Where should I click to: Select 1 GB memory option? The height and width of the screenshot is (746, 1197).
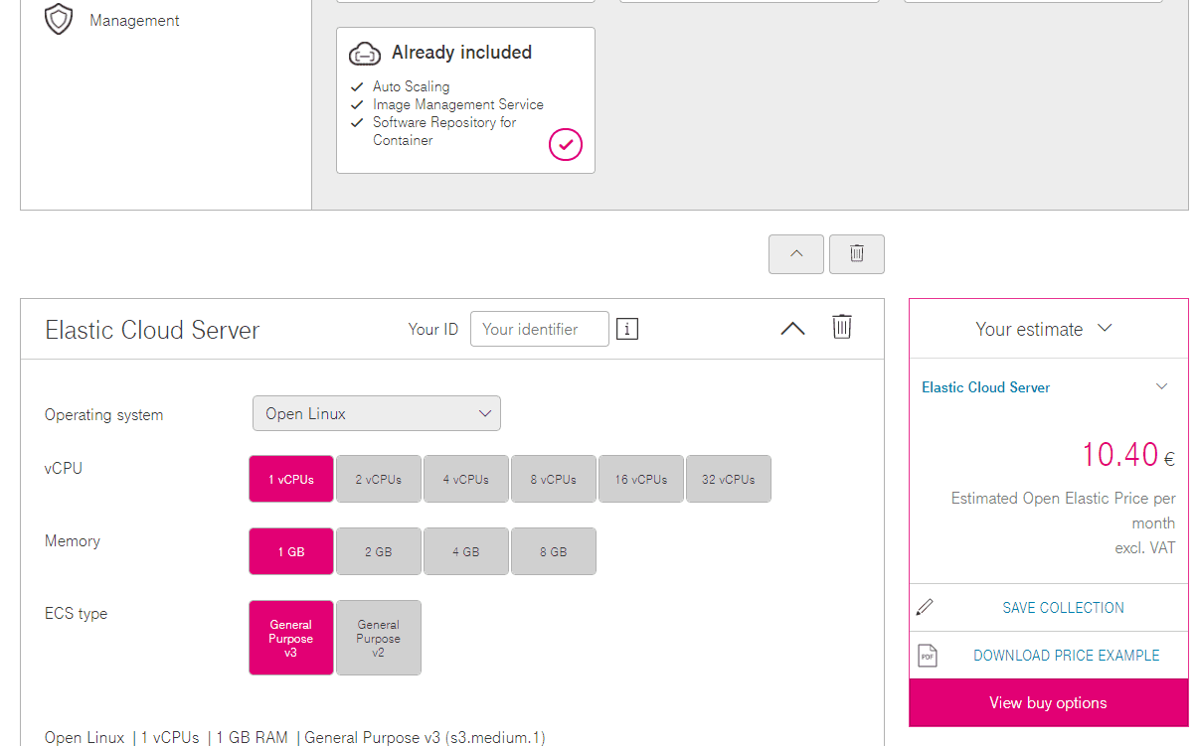tap(291, 551)
